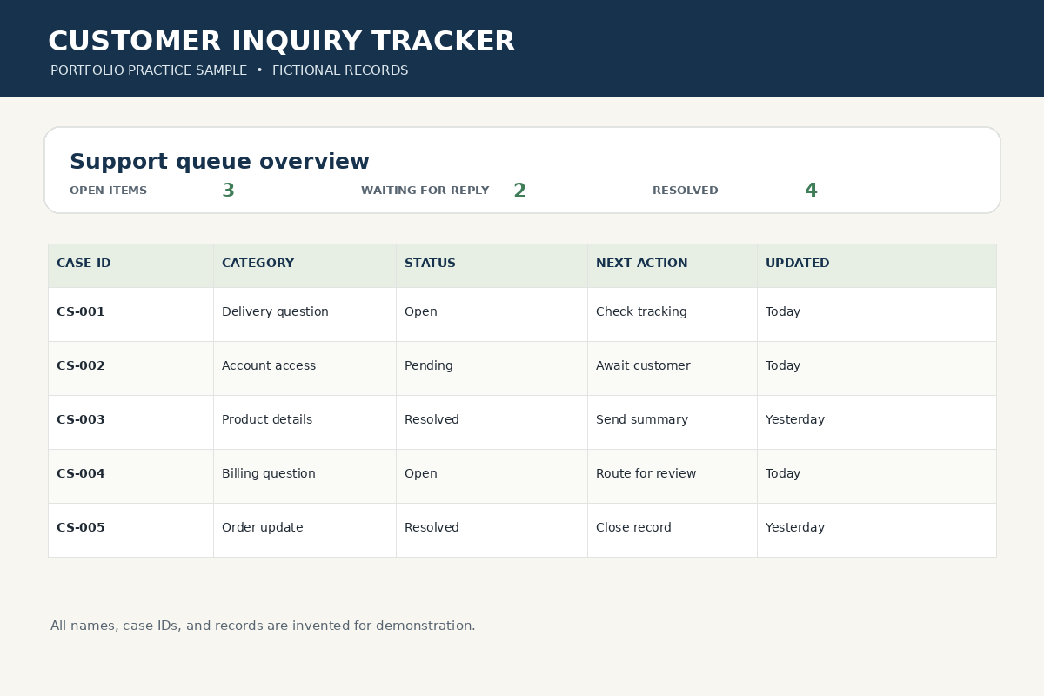Click the RESOLVED summary label
The image size is (1044, 696).
click(686, 191)
